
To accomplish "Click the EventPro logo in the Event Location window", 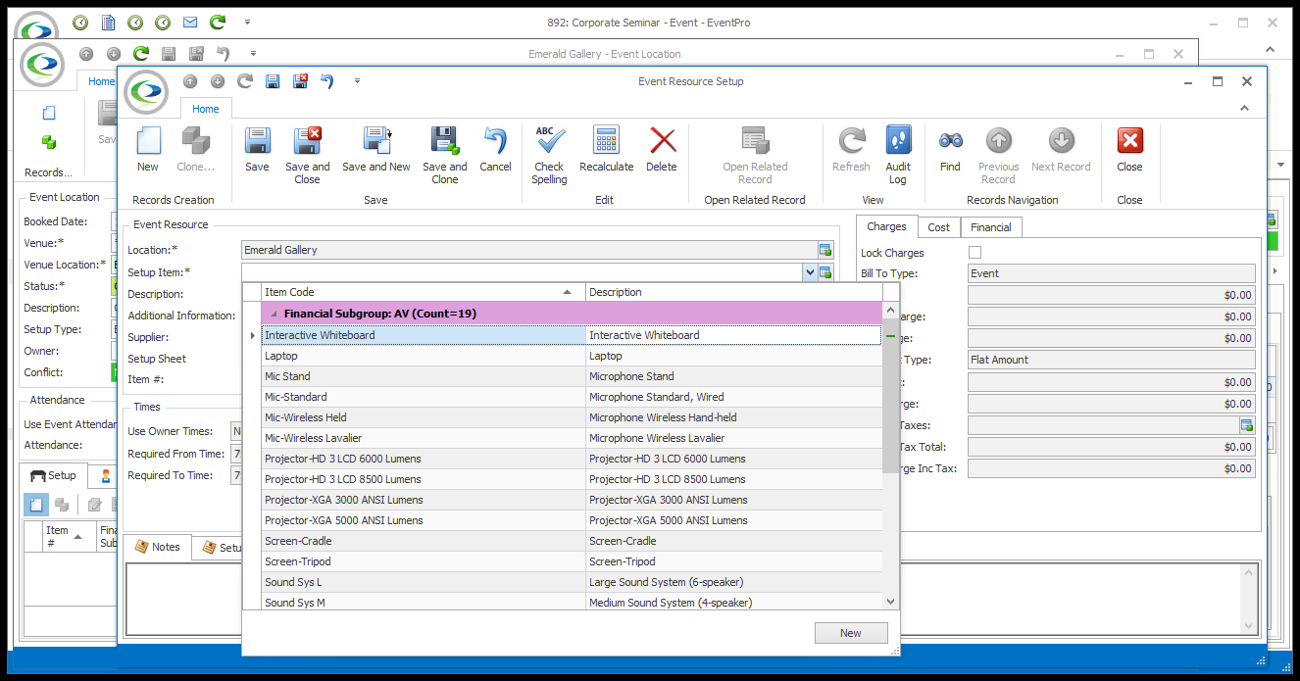I will 43,65.
